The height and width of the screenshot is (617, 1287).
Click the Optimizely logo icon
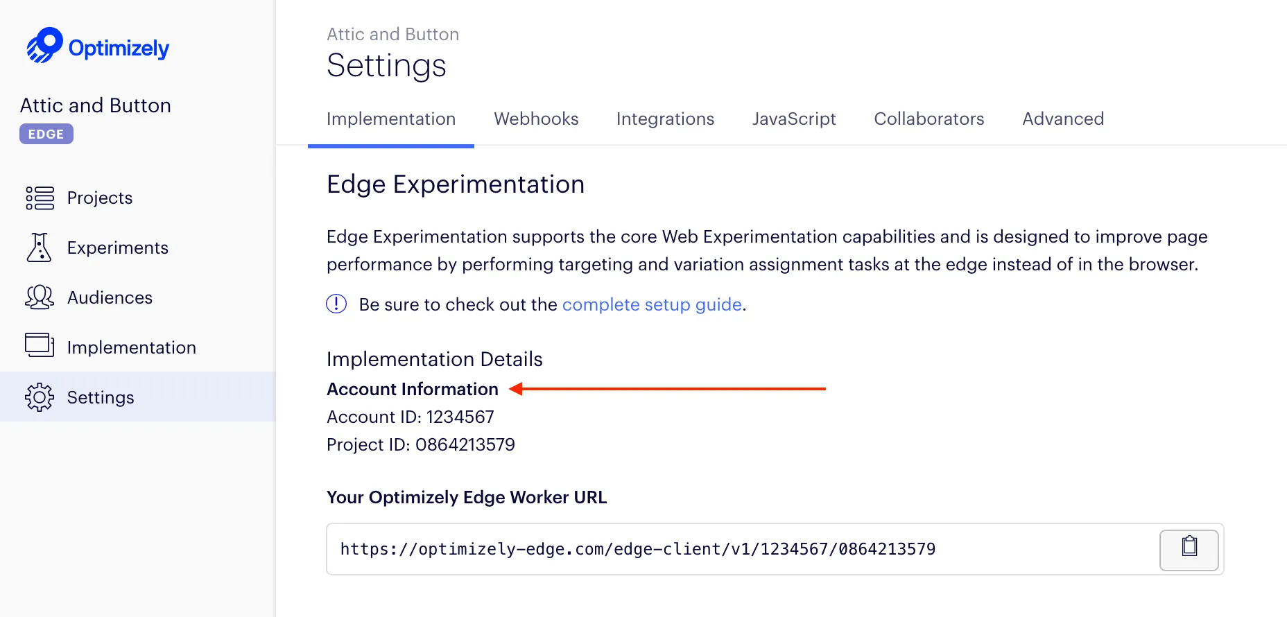tap(44, 46)
